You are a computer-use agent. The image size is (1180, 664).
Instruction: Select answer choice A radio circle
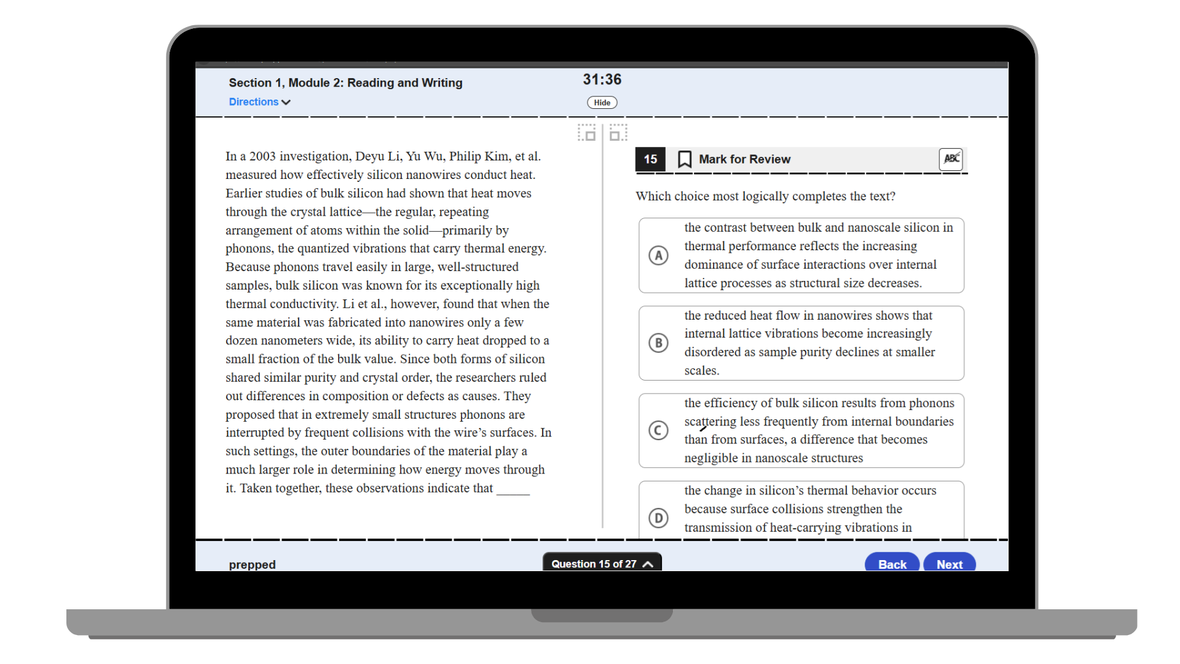pos(658,255)
